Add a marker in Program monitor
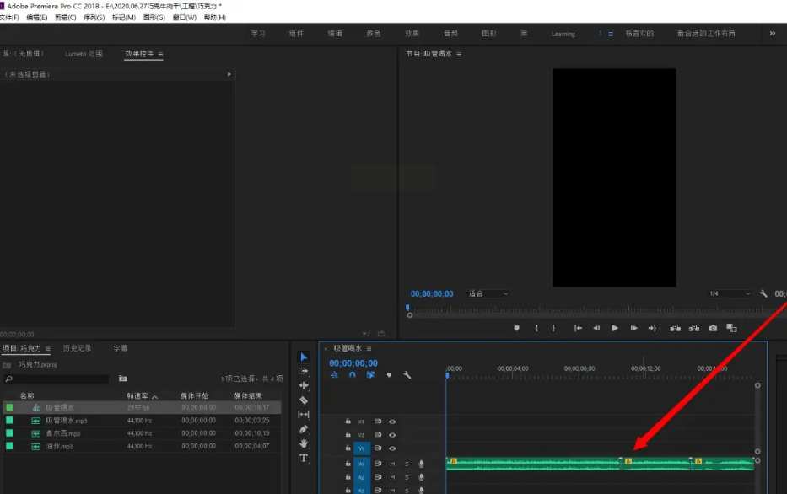The width and height of the screenshot is (787, 494). pyautogui.click(x=516, y=328)
